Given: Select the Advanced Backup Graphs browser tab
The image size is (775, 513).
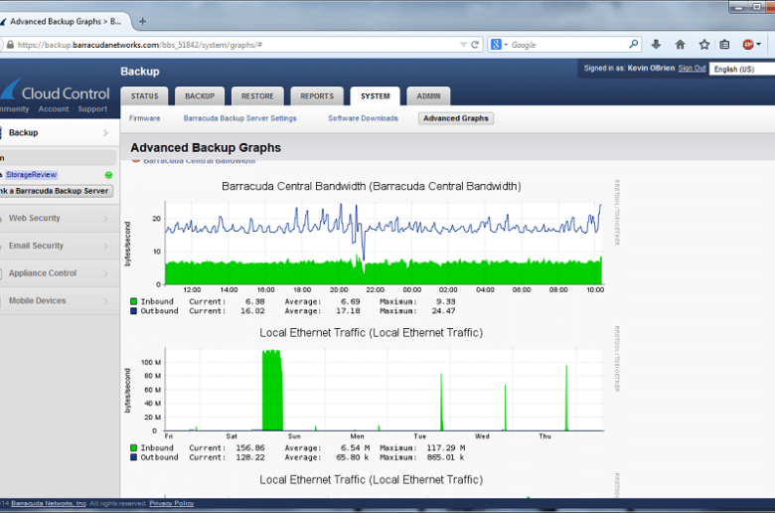Looking at the screenshot, I should point(66,21).
